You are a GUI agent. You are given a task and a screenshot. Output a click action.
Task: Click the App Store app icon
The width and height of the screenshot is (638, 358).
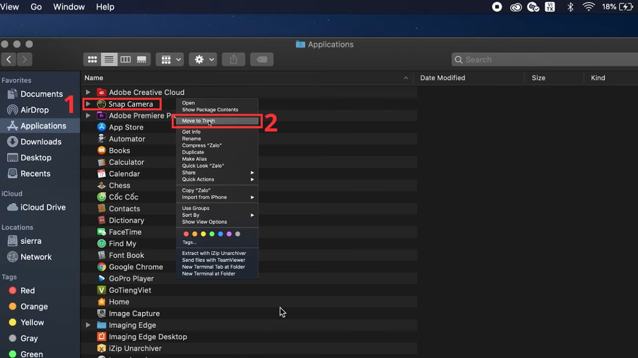102,127
